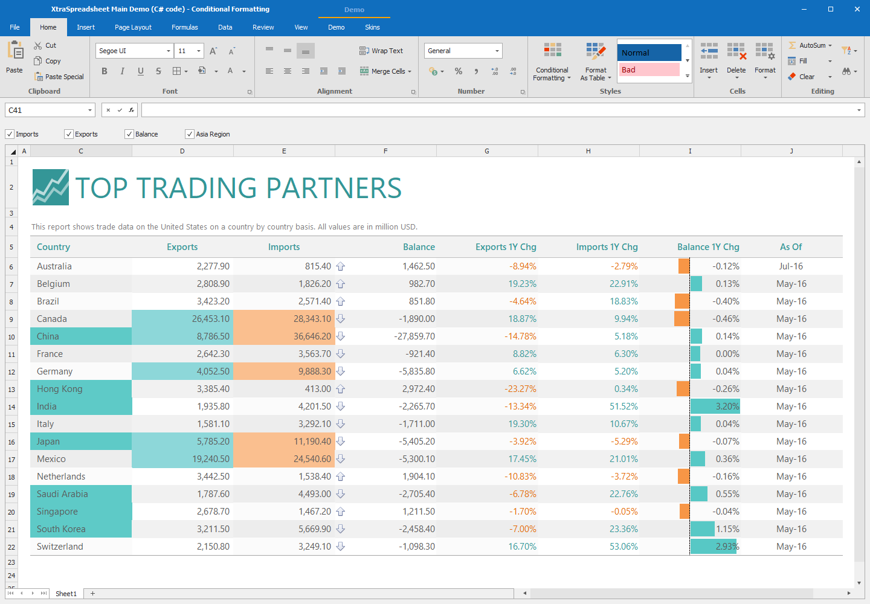Toggle the Asia Region checkbox
Viewport: 870px width, 604px height.
pos(189,133)
